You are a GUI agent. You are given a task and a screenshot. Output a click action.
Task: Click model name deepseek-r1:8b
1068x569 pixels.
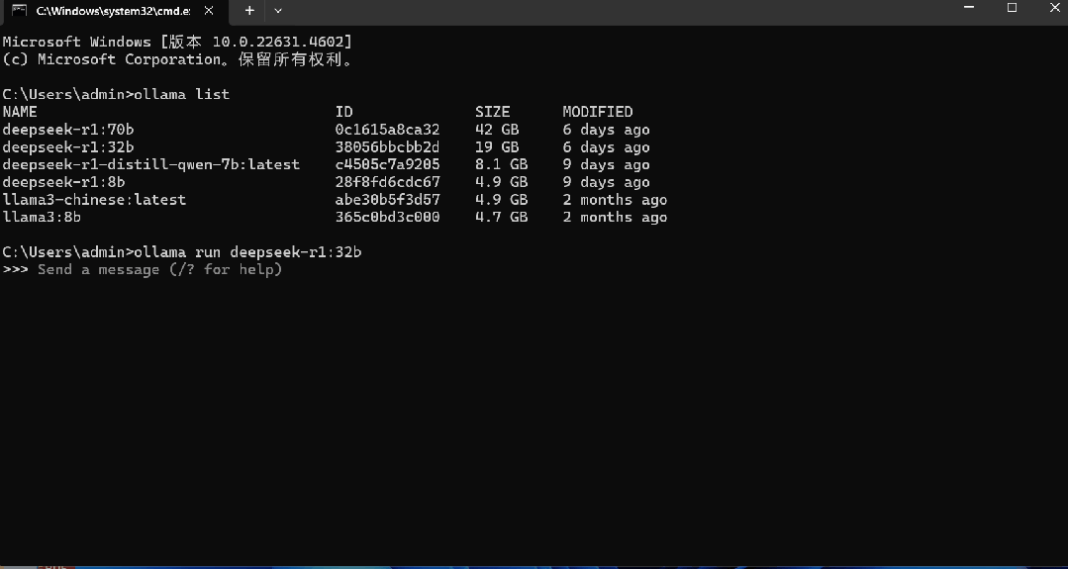click(x=63, y=182)
